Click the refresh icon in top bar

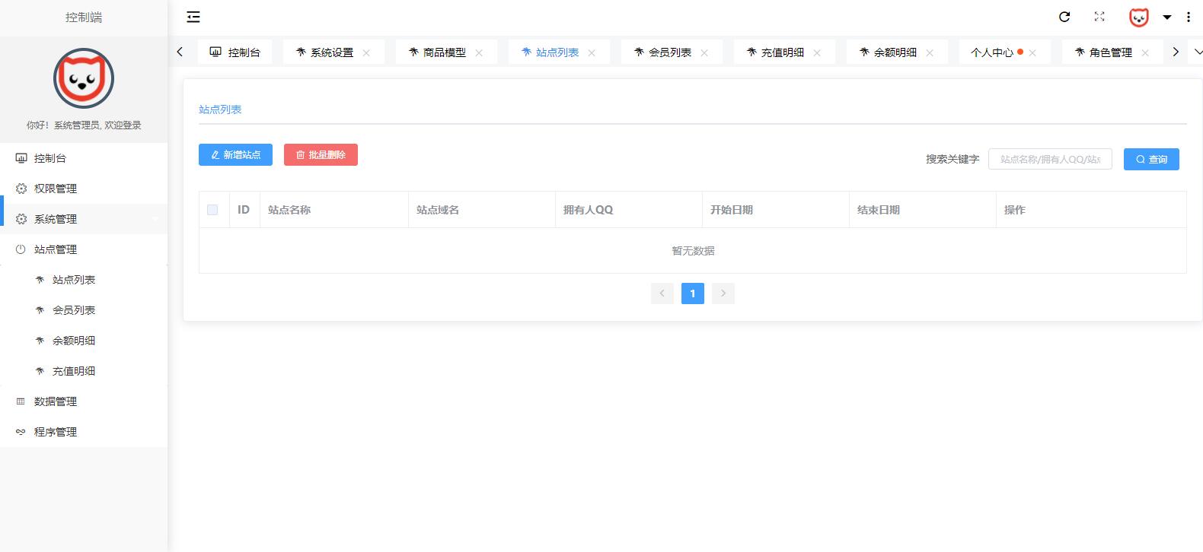coord(1064,17)
